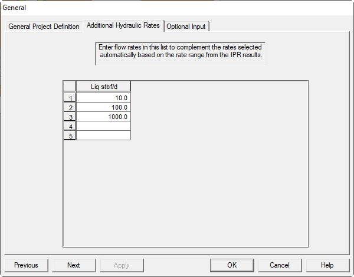Open Help for this dialog
The image size is (354, 277).
(327, 265)
